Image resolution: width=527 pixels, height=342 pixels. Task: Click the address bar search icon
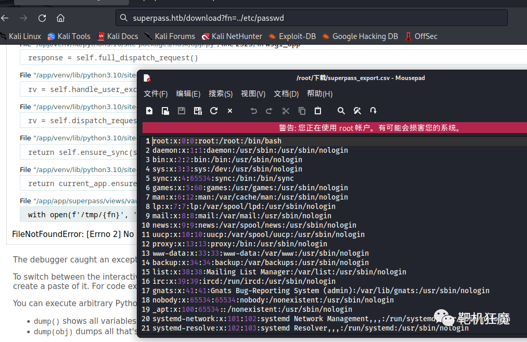coord(124,18)
